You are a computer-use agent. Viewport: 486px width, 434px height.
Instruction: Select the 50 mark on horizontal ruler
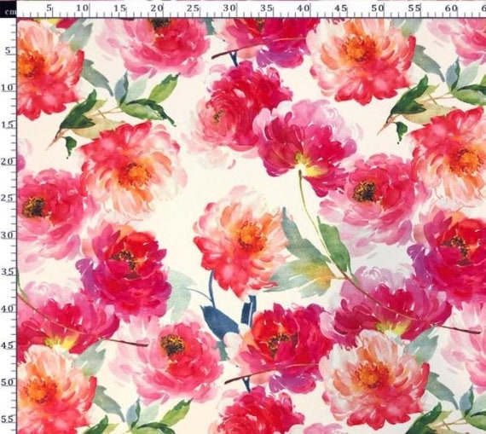377,8
